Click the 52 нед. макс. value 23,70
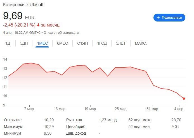Screen dimensions: 194x138 (176, 120)
